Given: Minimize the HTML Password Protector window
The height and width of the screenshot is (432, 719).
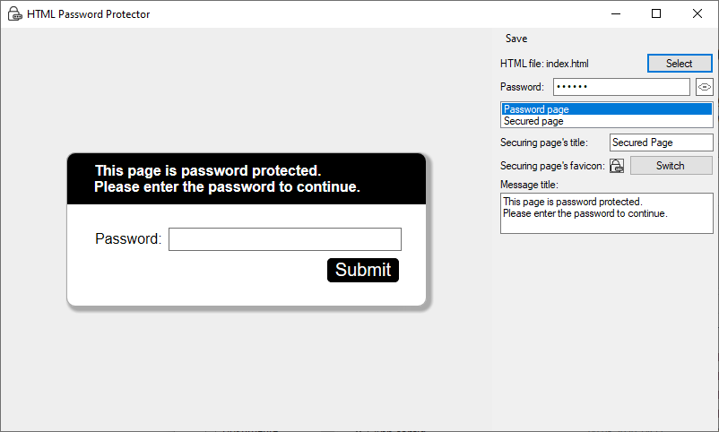Looking at the screenshot, I should 615,13.
